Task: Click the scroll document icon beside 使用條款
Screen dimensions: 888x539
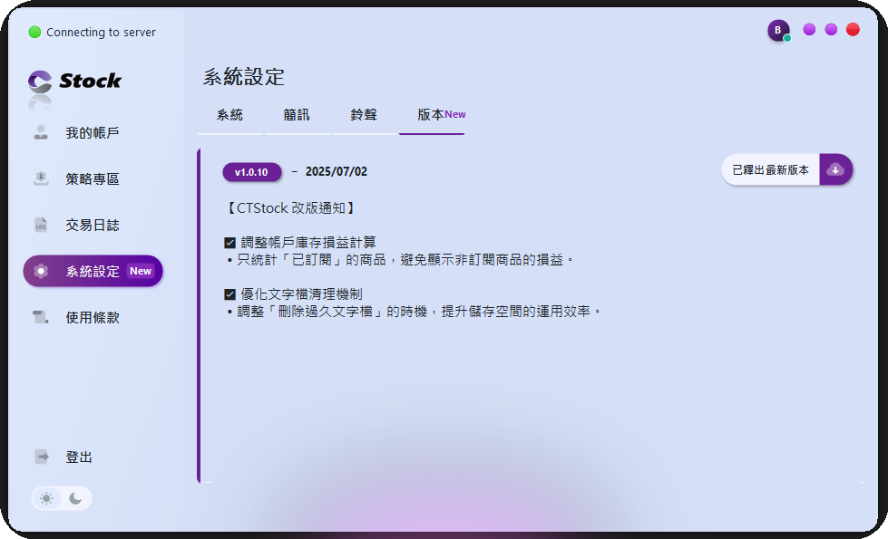Action: (x=40, y=317)
